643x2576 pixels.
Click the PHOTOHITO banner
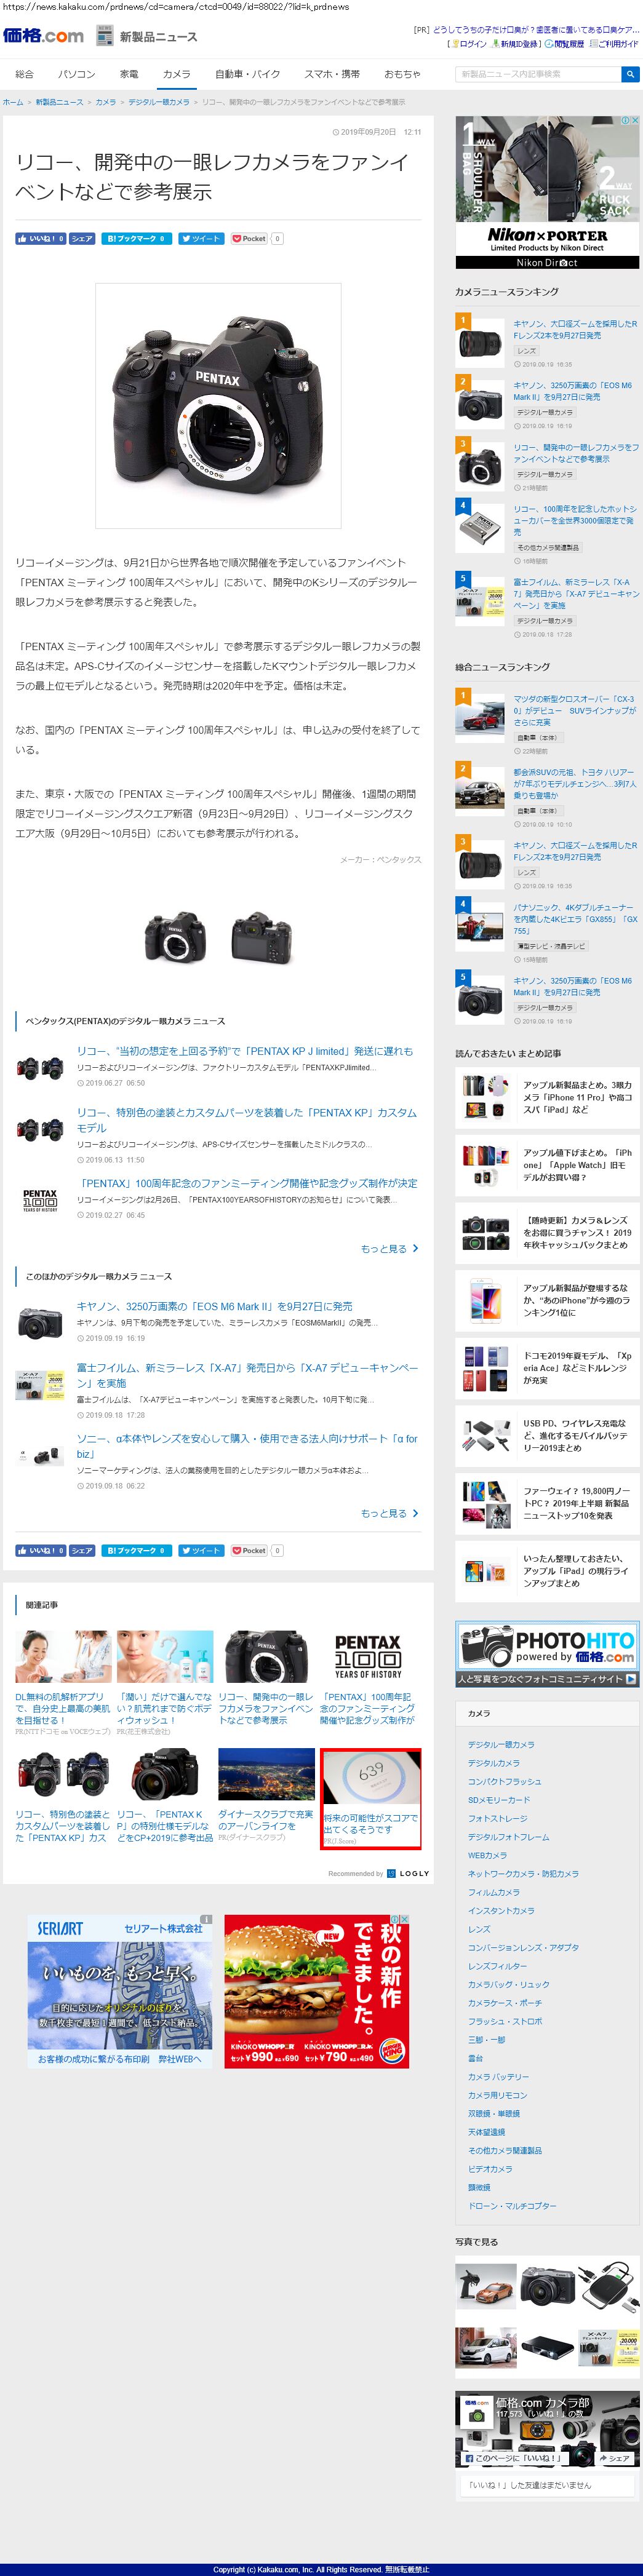[x=547, y=1654]
